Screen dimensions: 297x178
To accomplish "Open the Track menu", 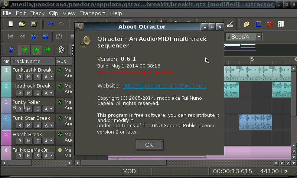I will pyautogui.click(x=37, y=13).
